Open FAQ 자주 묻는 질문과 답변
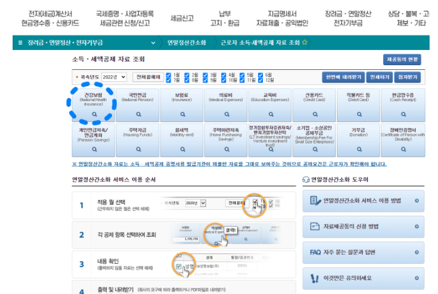The image size is (438, 294). [363, 252]
